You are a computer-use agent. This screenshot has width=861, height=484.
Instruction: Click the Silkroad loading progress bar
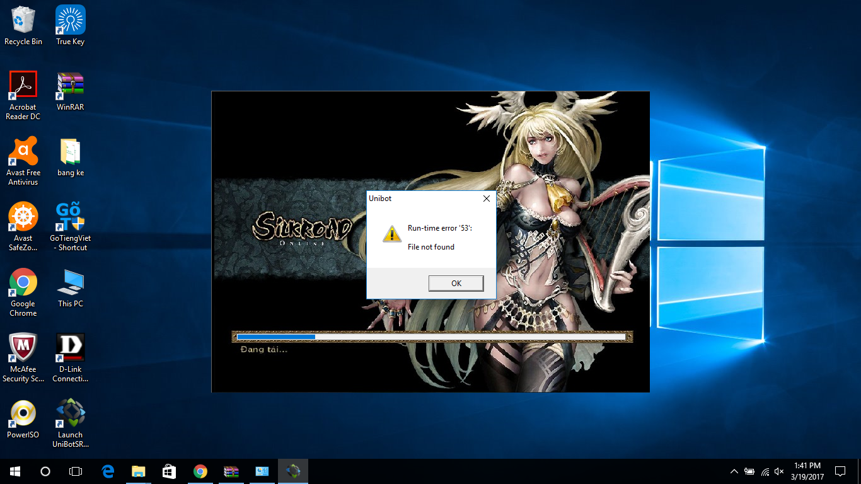[x=432, y=337]
